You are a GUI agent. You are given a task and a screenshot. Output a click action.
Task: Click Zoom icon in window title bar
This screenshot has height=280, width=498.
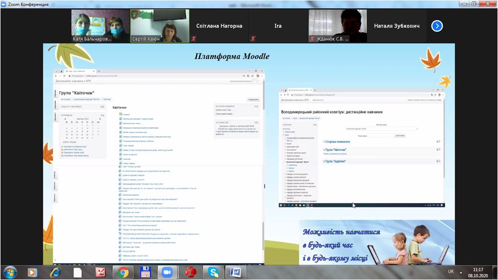click(4, 4)
